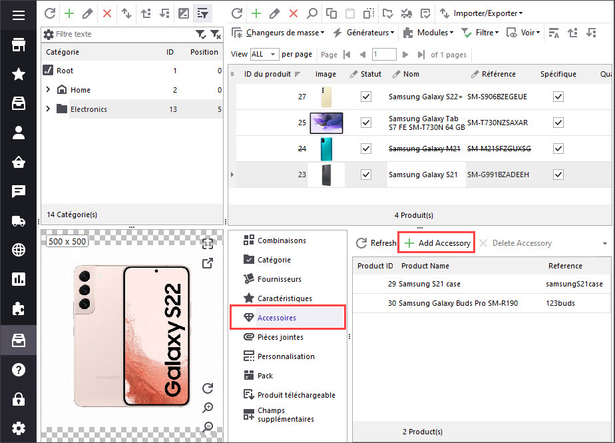
Task: Add new product with green plus
Action: [256, 13]
